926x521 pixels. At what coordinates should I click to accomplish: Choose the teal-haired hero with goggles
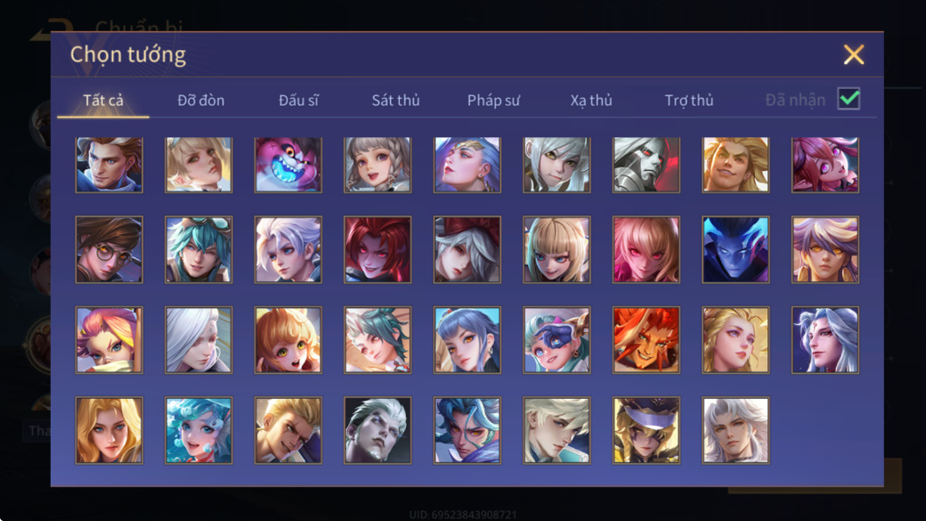tap(199, 249)
